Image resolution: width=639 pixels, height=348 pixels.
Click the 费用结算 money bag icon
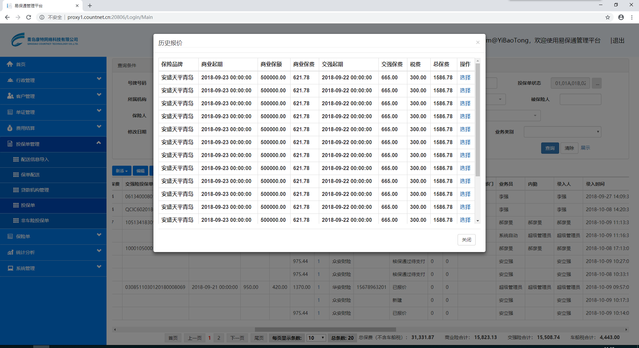tap(10, 128)
